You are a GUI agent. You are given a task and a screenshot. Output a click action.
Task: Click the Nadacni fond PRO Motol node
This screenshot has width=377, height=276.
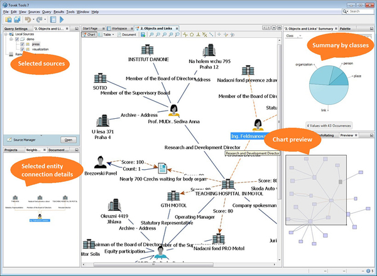click(x=219, y=239)
